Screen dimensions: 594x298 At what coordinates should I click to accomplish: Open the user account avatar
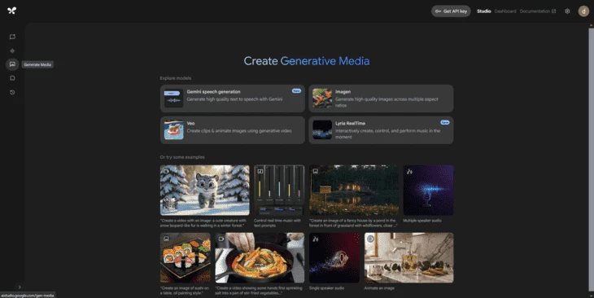point(583,11)
